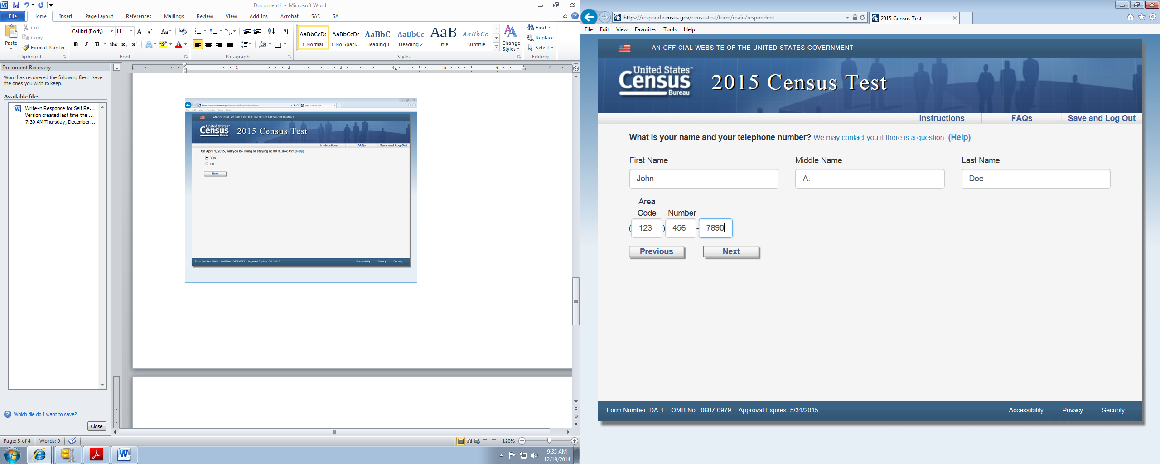Screen dimensions: 1160x464
Task: Align paragraph text to the right
Action: coord(219,44)
